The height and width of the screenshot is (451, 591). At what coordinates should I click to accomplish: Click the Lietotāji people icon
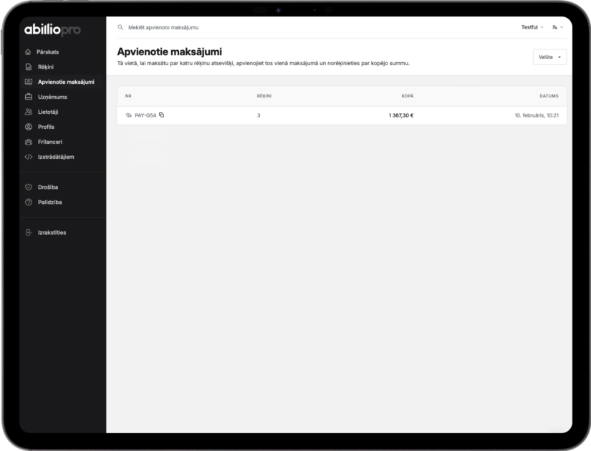pos(28,112)
